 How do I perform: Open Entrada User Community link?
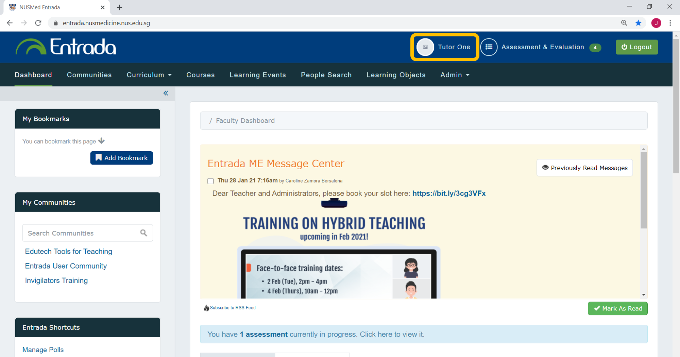click(66, 266)
